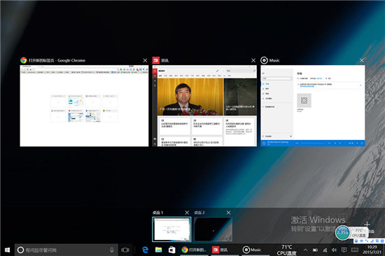Open the Windows Store taskbar icon

click(x=171, y=250)
